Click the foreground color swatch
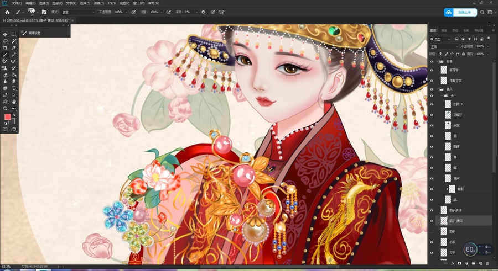Viewport: 498px width, 271px height. 7,117
